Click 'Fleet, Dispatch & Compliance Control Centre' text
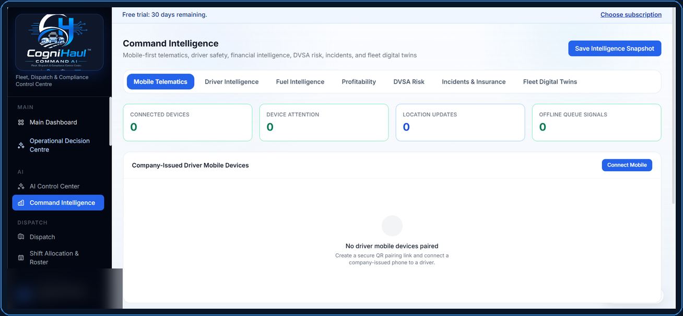This screenshot has height=316, width=683. tap(52, 80)
